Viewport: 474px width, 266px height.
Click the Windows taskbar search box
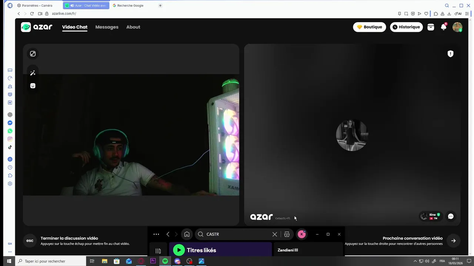click(x=50, y=261)
